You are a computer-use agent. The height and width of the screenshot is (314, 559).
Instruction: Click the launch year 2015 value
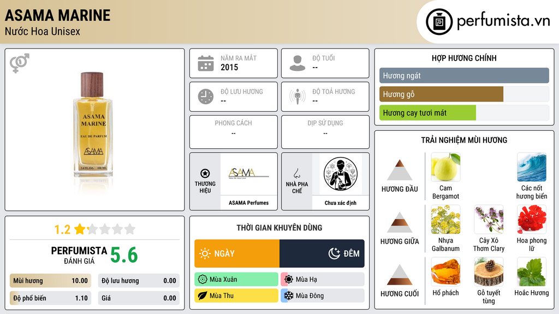pos(229,67)
